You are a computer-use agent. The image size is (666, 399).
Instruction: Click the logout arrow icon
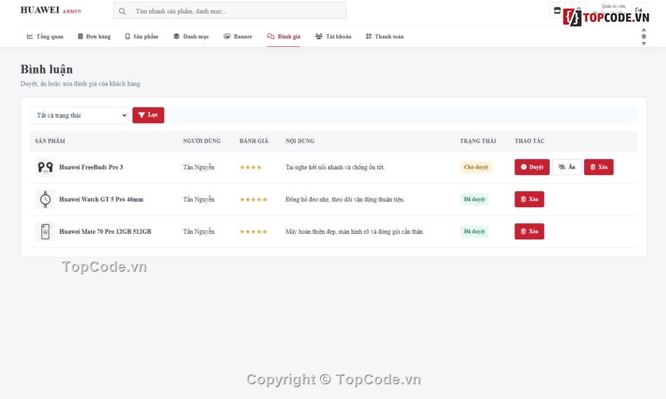tap(639, 10)
